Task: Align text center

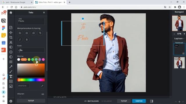Action: click(x=27, y=33)
